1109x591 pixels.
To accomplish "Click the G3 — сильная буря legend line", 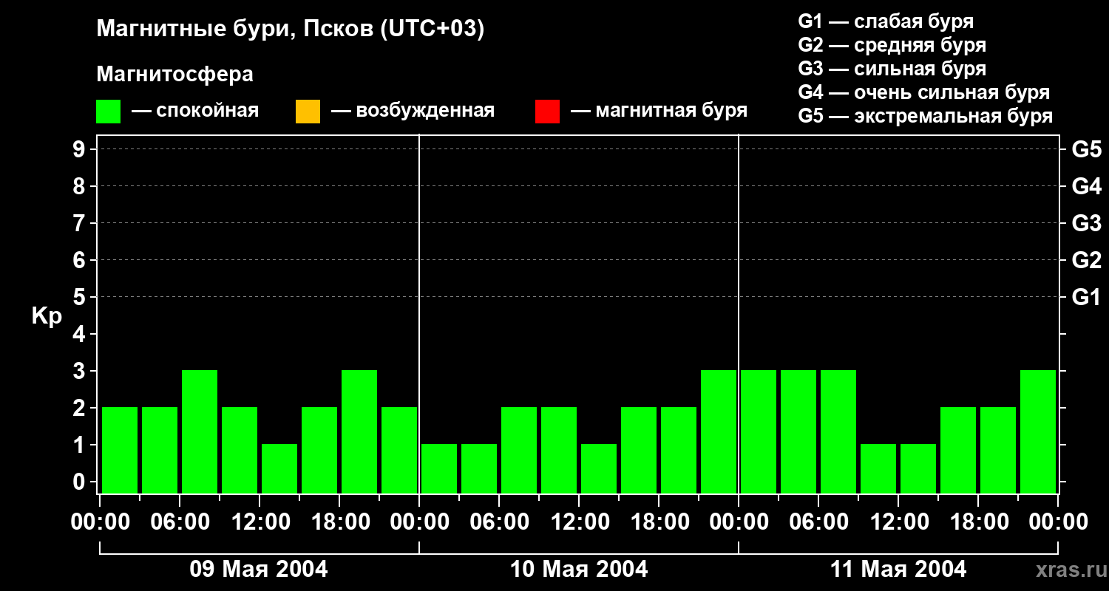I will pyautogui.click(x=892, y=69).
